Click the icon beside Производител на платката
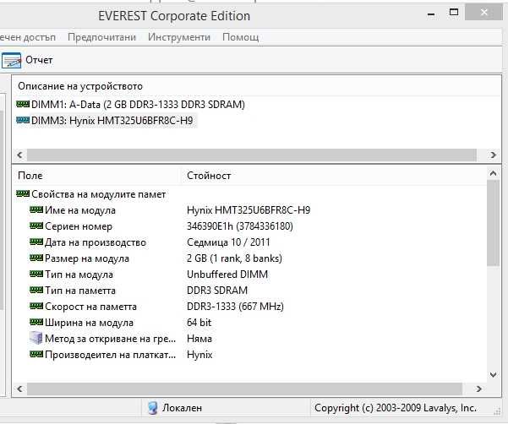The width and height of the screenshot is (508, 424). tap(36, 355)
